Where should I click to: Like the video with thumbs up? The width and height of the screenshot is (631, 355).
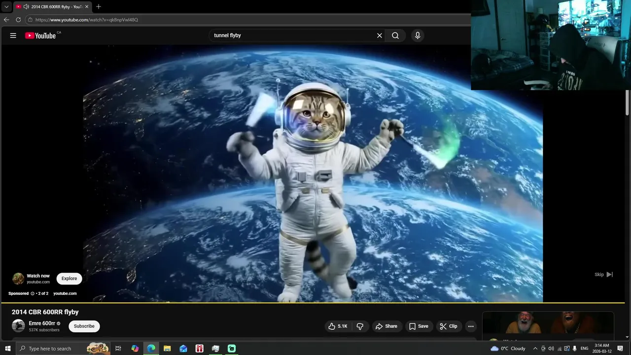tap(338, 326)
